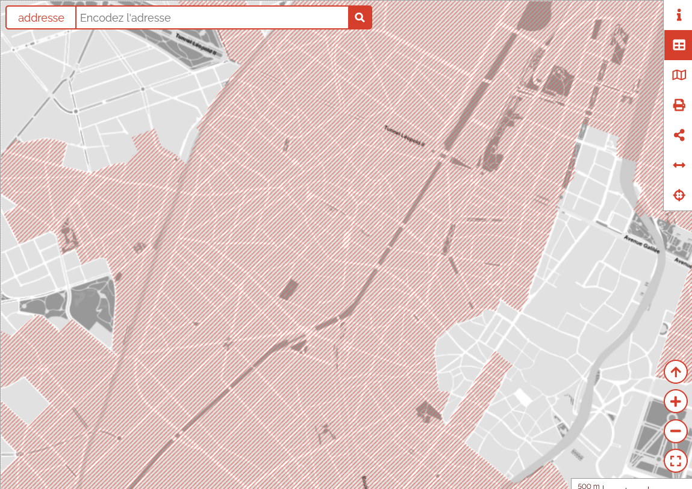Click the 'Avenue Galilée' street label

(641, 244)
